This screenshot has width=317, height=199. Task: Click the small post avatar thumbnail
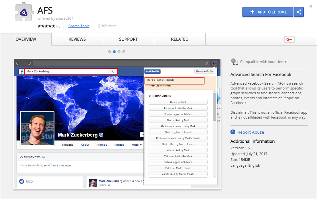coord(93,183)
